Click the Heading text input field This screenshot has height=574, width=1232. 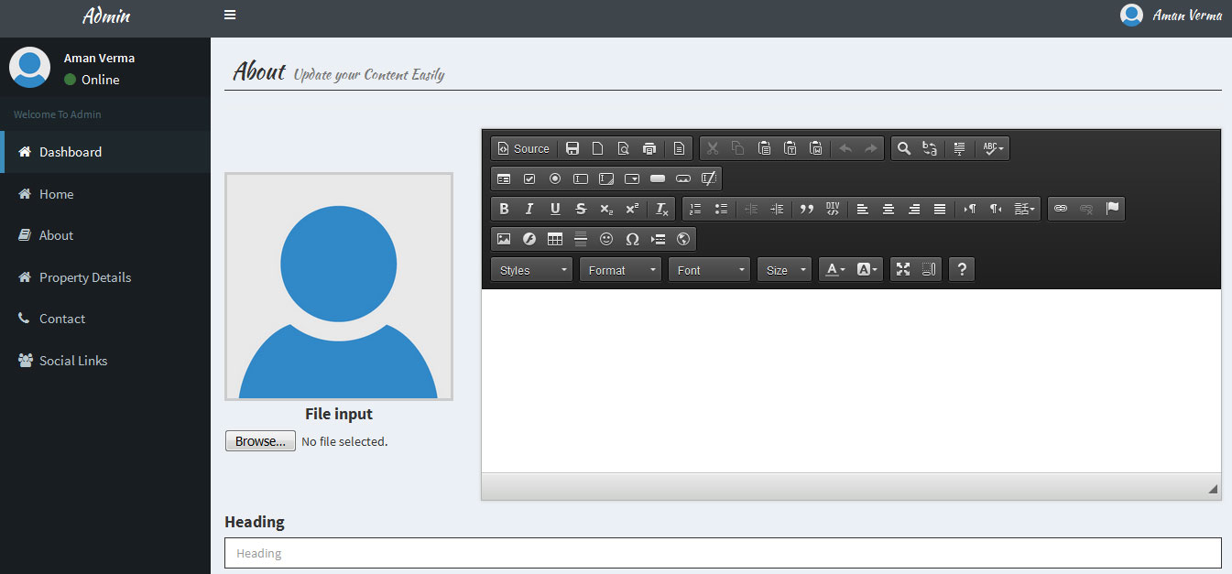pos(722,553)
